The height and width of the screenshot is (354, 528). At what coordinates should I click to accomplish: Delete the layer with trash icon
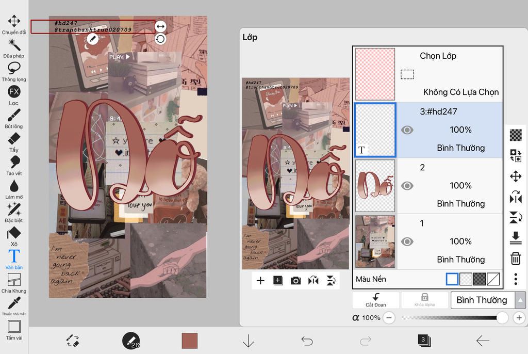pos(516,259)
